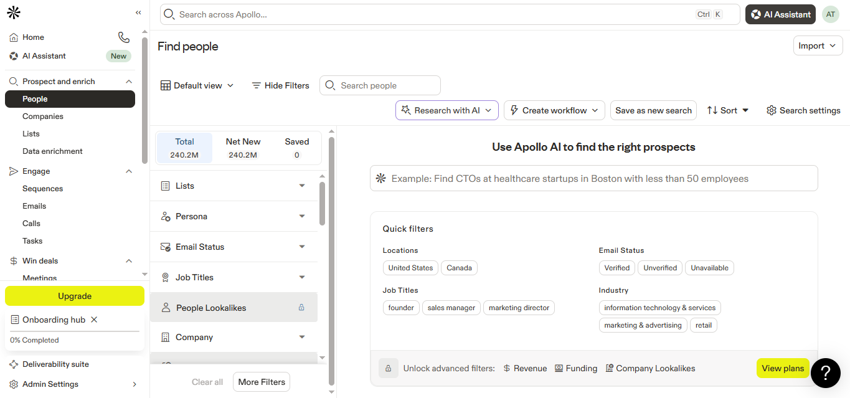The height and width of the screenshot is (398, 850).
Task: Collapse the sidebar with double chevron
Action: (138, 12)
